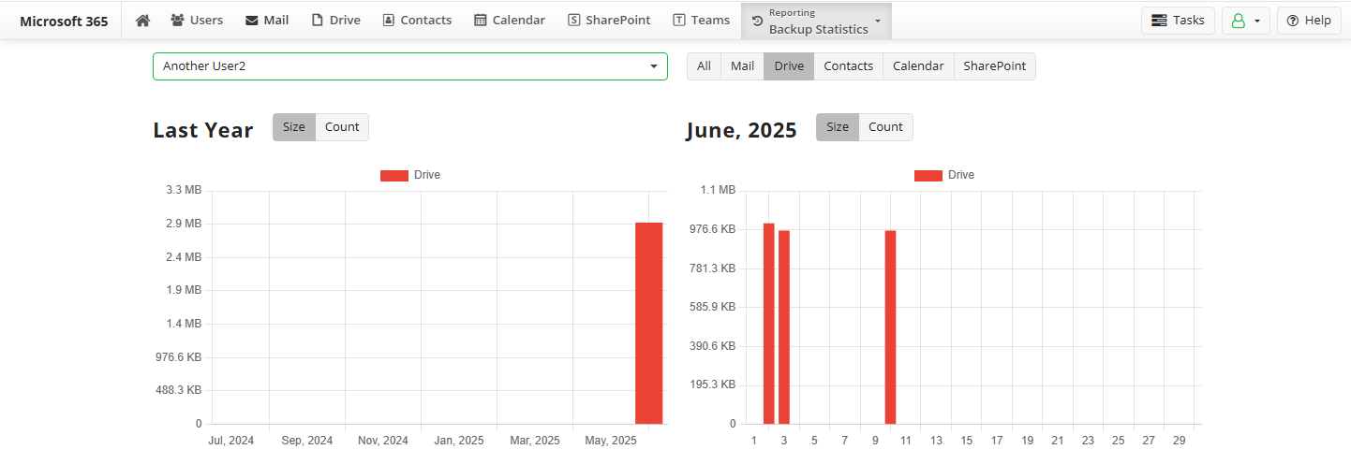The width and height of the screenshot is (1351, 464).
Task: Open the Help button
Action: click(x=1309, y=21)
